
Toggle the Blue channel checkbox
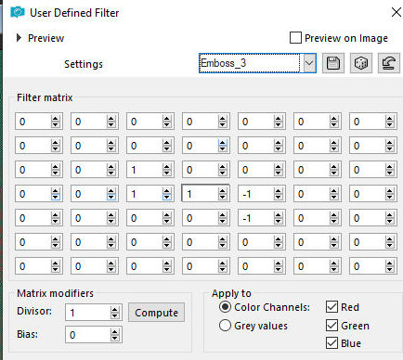pyautogui.click(x=331, y=343)
